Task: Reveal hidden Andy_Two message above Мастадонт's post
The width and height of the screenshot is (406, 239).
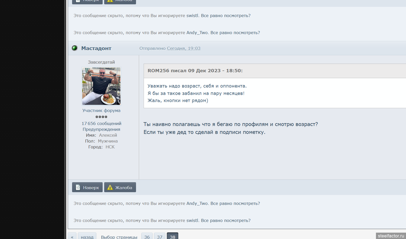Action: (x=235, y=33)
